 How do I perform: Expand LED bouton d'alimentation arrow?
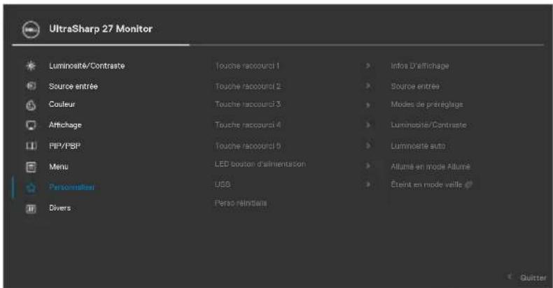[367, 166]
